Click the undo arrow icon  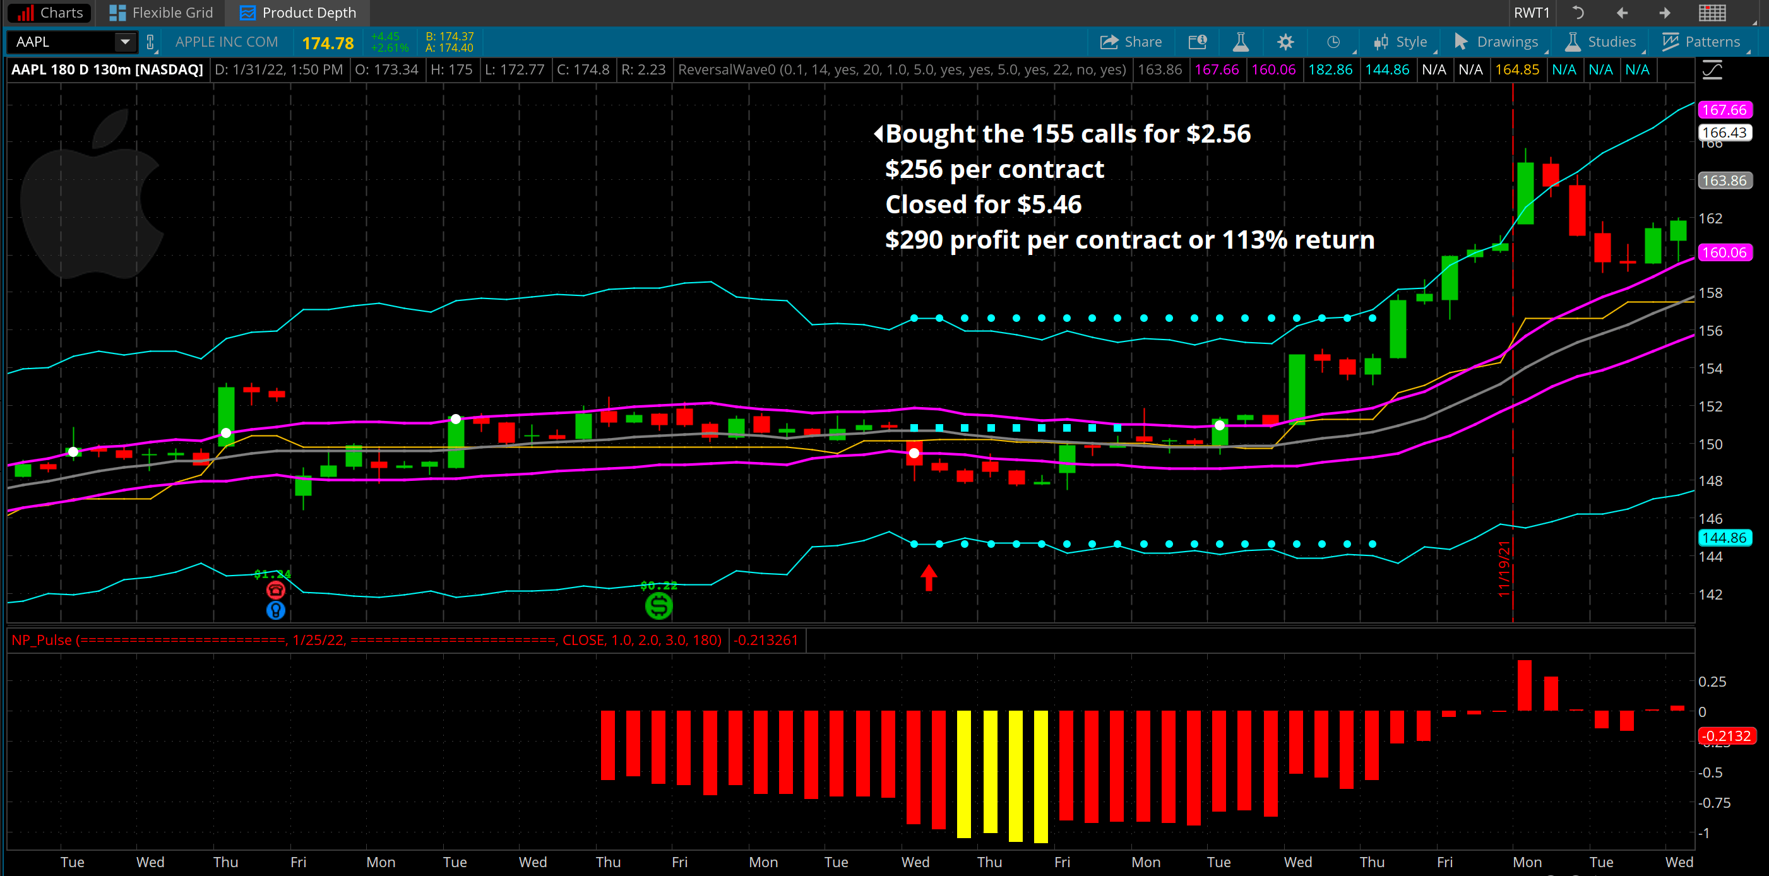tap(1578, 13)
